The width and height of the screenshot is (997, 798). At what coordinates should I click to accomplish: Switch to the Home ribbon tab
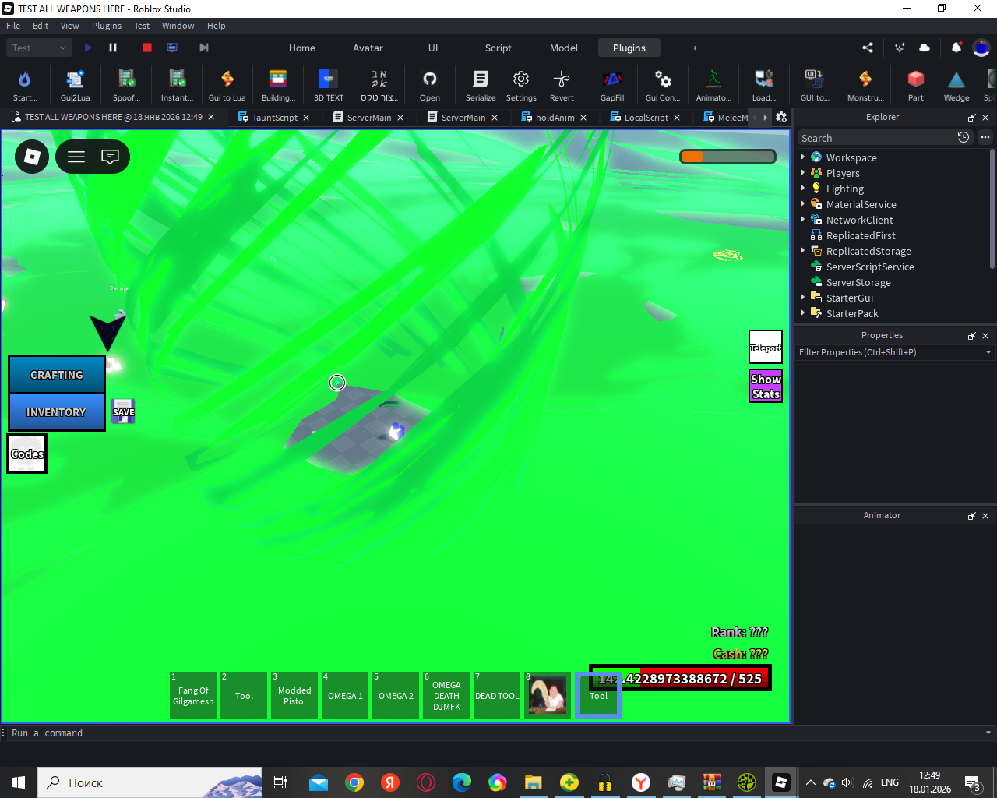(x=302, y=48)
